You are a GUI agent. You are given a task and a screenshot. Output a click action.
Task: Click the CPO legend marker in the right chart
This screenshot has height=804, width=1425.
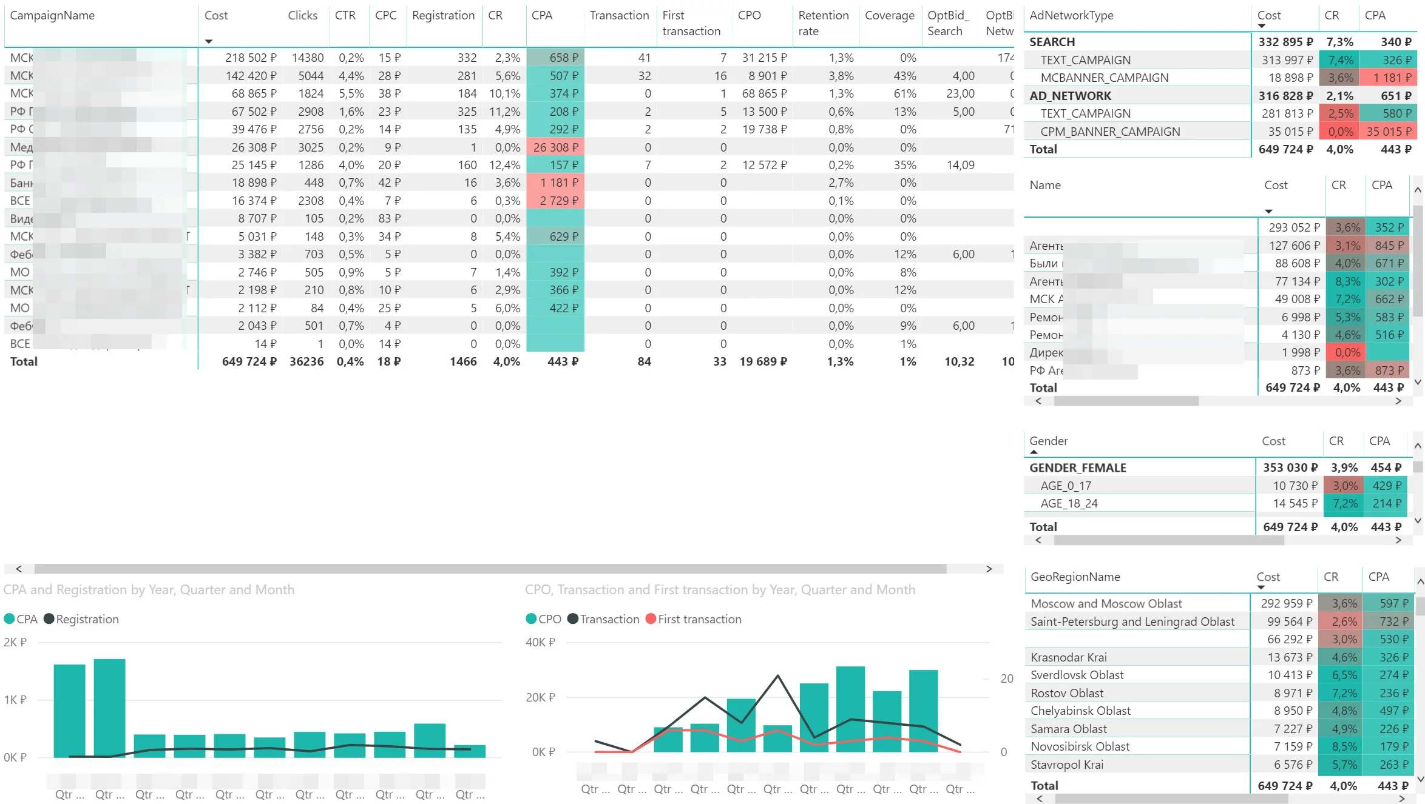531,618
